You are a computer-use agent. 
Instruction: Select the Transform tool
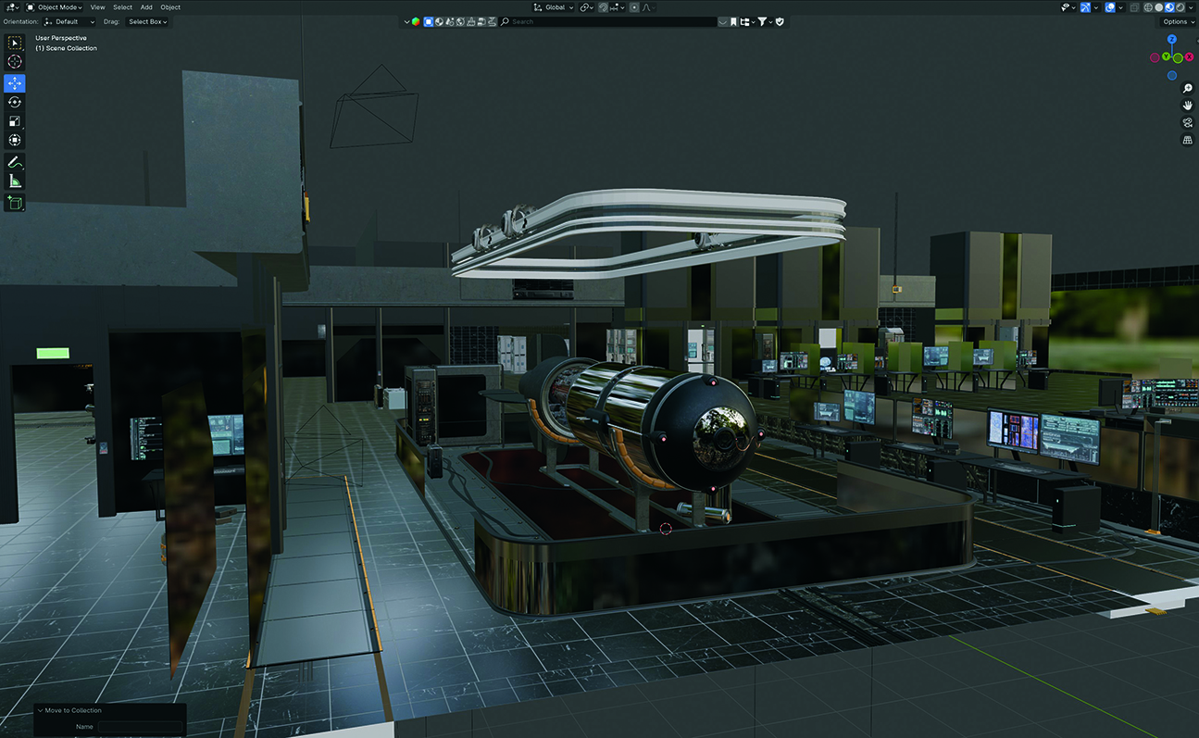coord(15,140)
